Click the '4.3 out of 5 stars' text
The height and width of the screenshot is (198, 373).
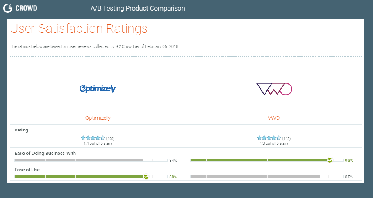click(274, 143)
